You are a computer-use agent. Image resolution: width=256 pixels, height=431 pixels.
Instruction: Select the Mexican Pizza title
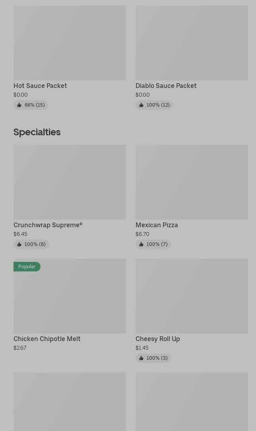coord(157,225)
